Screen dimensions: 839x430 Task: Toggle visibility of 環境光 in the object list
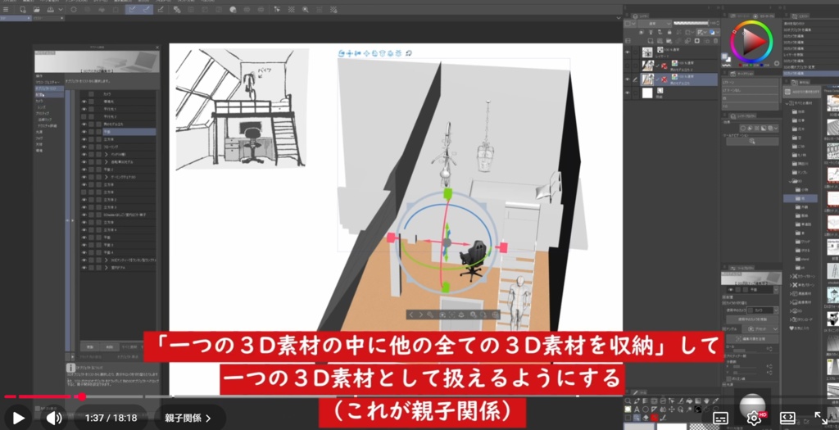point(84,101)
